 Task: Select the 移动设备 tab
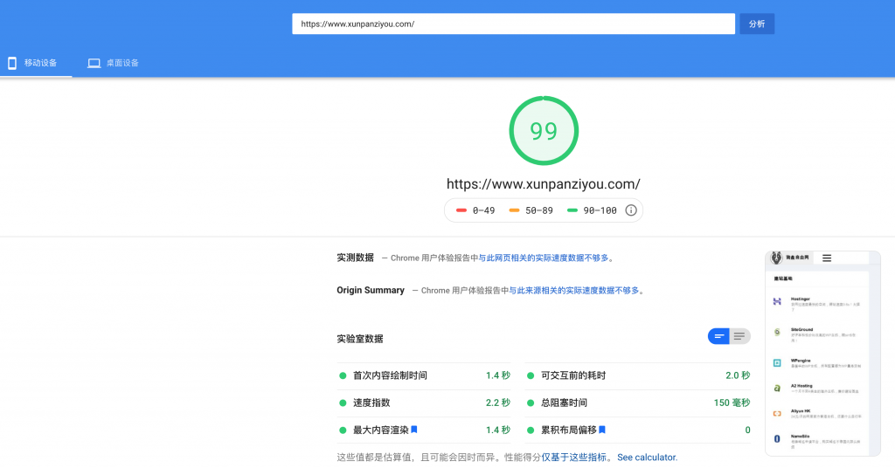(x=35, y=63)
